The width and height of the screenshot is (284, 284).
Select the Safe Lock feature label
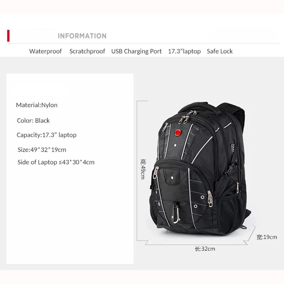(220, 51)
